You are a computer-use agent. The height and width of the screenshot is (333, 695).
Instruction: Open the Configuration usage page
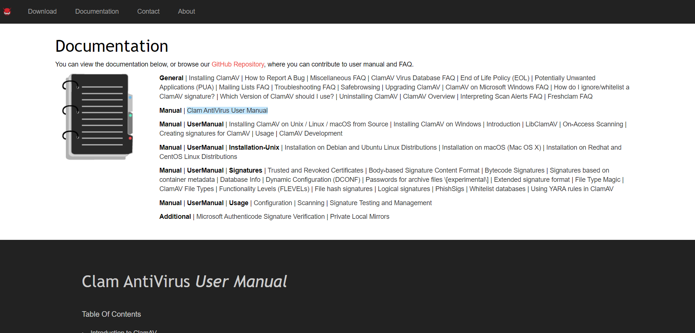(273, 203)
